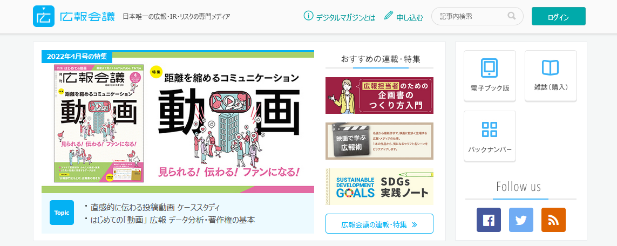Viewport: 617px width, 246px height.
Task: Open the Twitter follow icon
Action: pos(521,220)
